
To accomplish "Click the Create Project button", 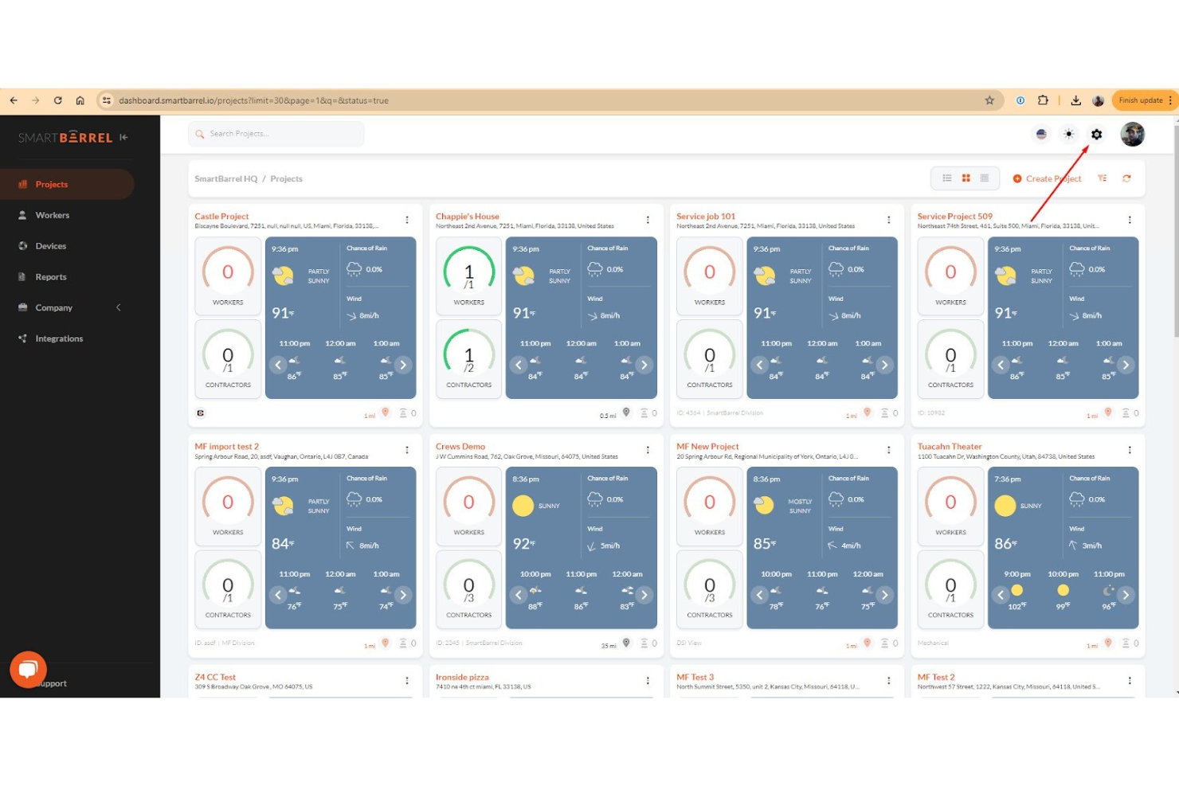I will pyautogui.click(x=1047, y=178).
